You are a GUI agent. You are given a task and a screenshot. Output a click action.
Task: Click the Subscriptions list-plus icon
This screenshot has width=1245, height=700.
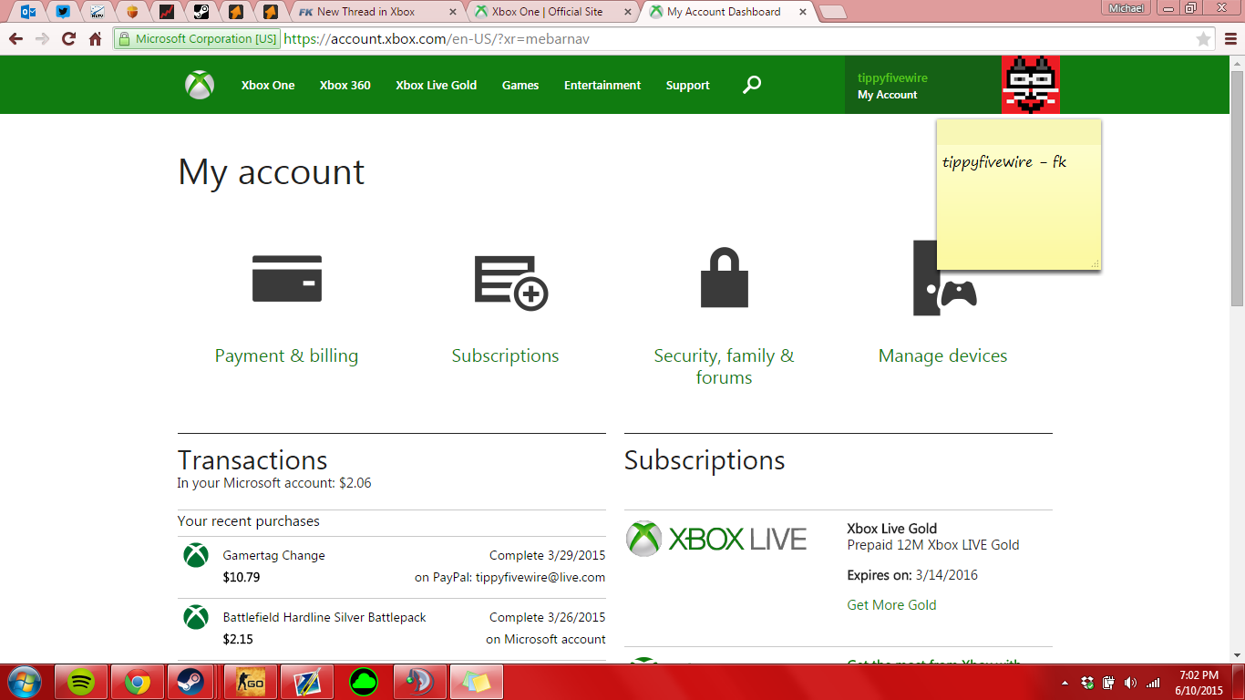click(511, 283)
